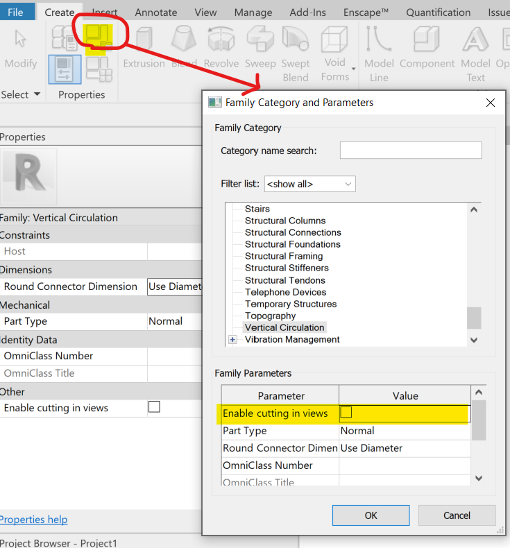Open Part Type Normal value in Properties palette

[175, 321]
